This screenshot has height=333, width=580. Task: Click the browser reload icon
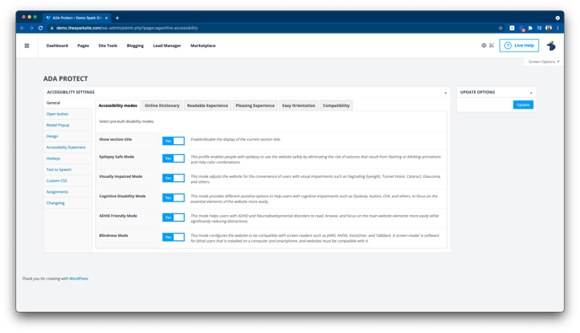[40, 28]
